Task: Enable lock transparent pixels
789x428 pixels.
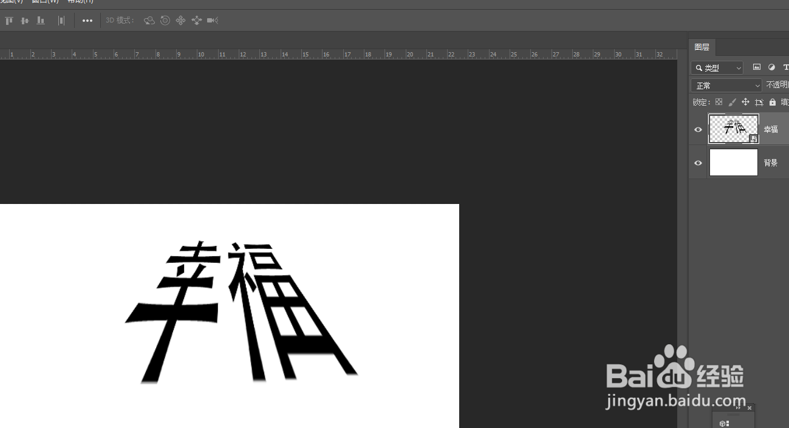Action: (719, 102)
